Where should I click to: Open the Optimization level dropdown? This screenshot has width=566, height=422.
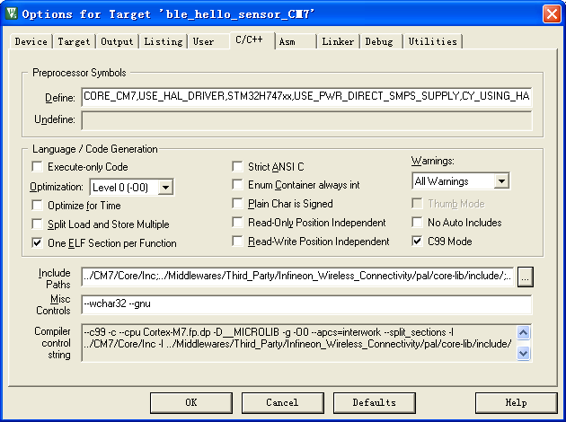[x=164, y=188]
